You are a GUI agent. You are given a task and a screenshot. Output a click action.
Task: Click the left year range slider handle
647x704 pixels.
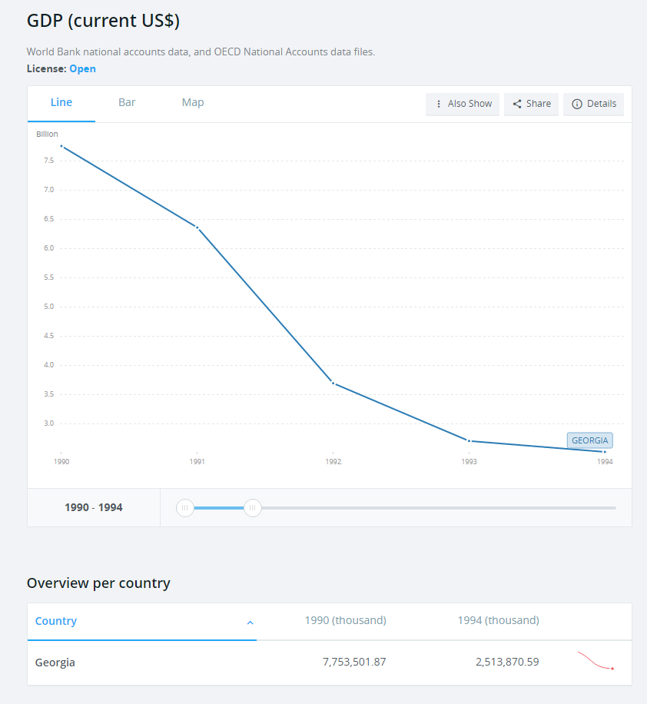pyautogui.click(x=185, y=507)
